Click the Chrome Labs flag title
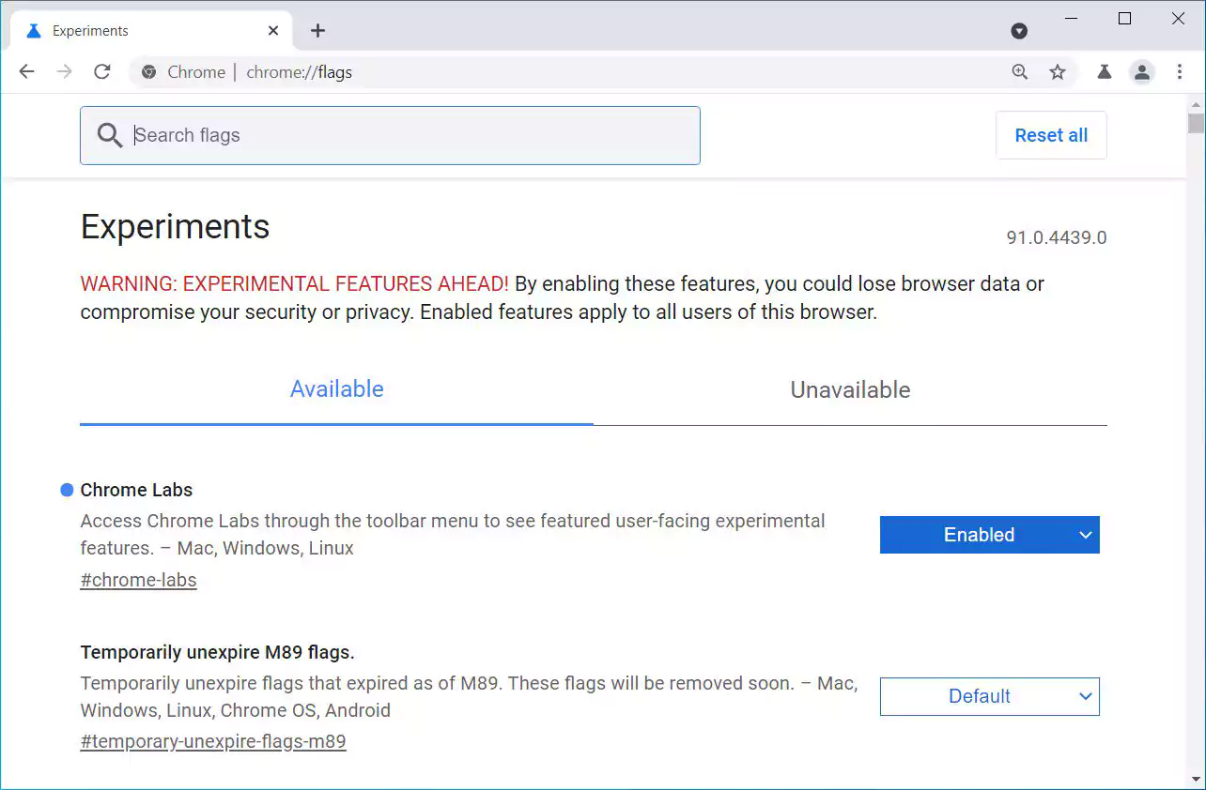The width and height of the screenshot is (1206, 790). (136, 490)
